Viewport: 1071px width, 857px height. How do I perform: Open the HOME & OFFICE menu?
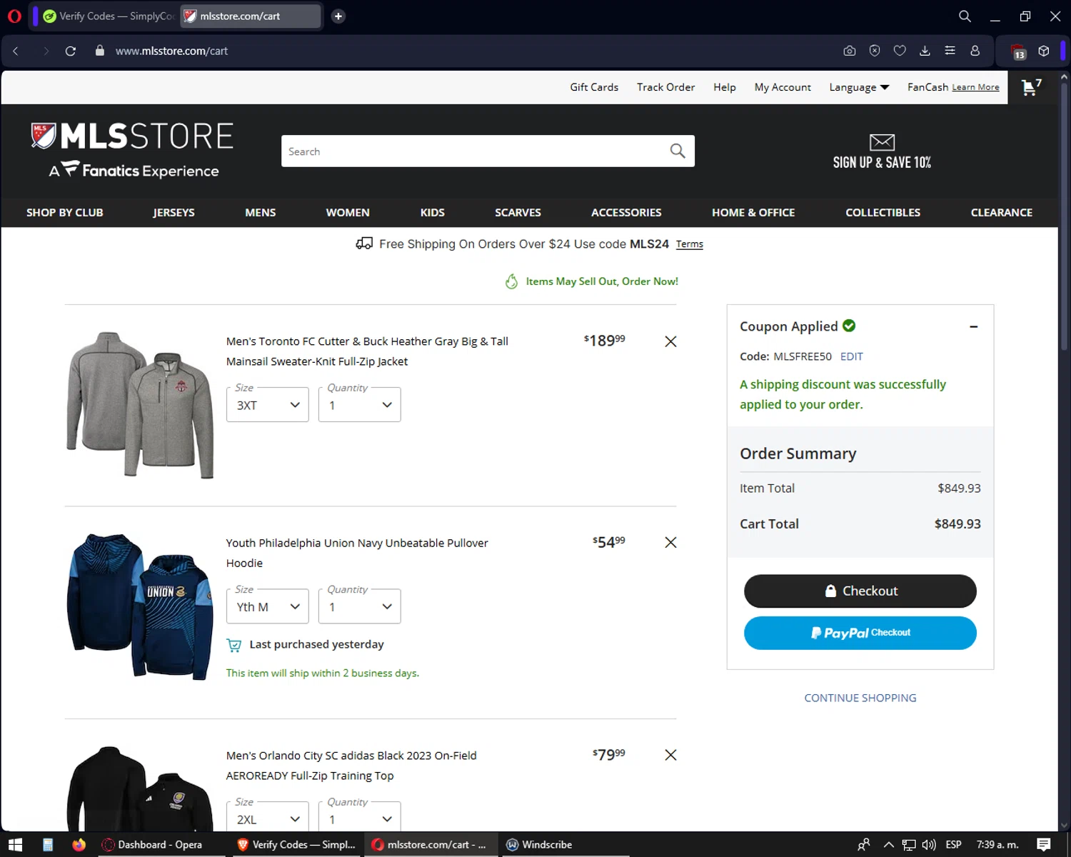[753, 212]
